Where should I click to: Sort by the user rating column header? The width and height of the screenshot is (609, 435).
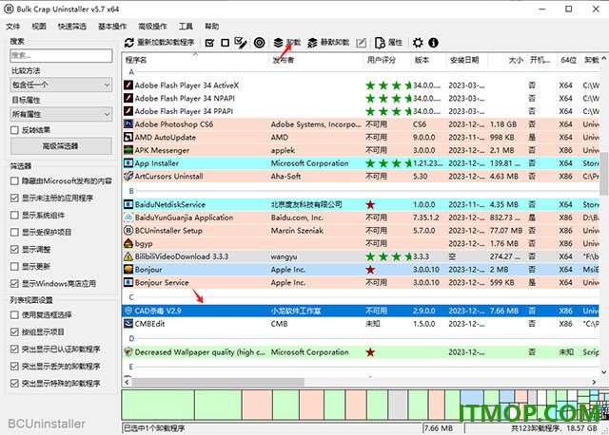coord(387,60)
